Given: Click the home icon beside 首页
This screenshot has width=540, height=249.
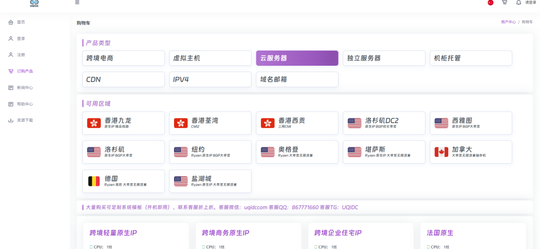Looking at the screenshot, I should [11, 22].
